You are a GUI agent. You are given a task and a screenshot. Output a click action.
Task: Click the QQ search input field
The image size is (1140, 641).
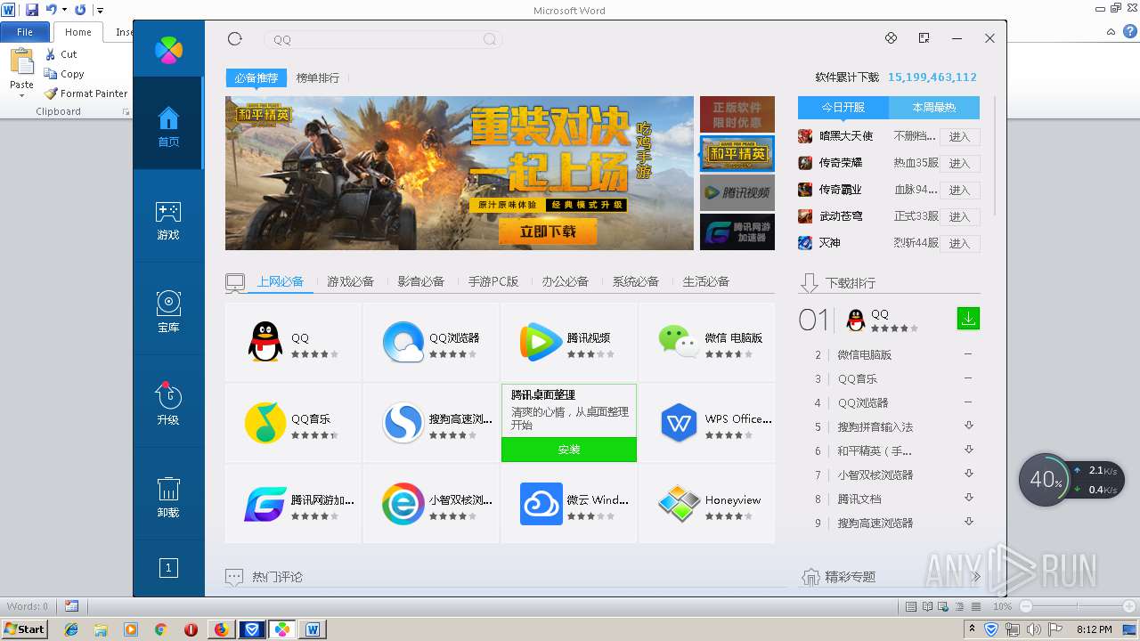[383, 39]
